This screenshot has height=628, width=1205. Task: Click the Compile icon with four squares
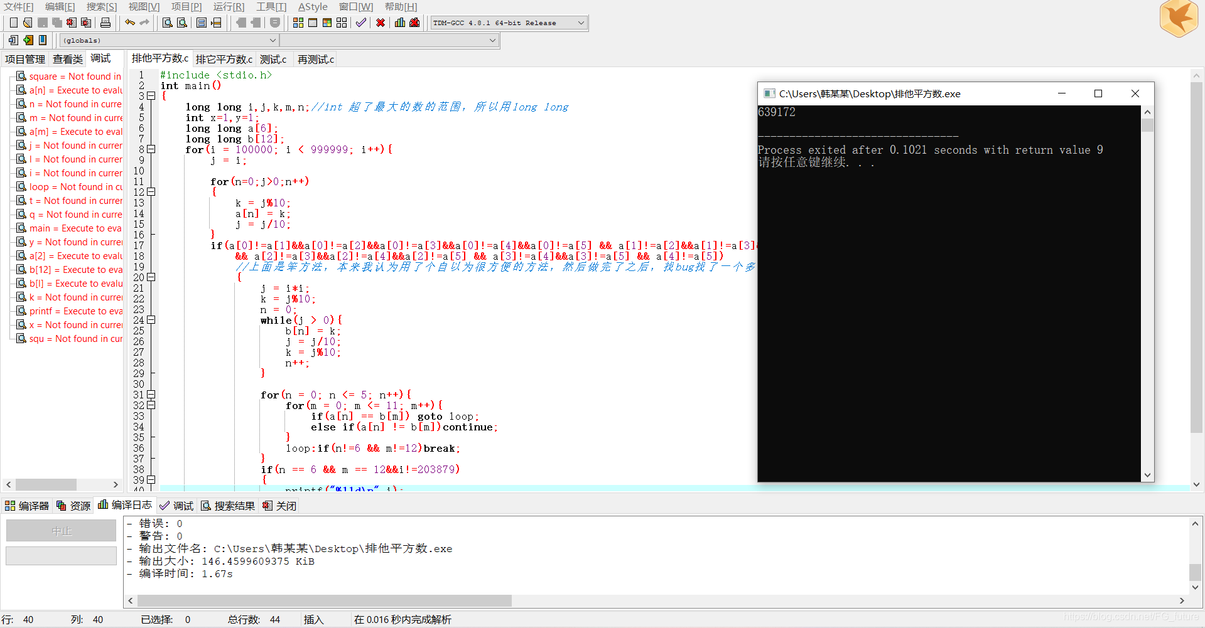click(298, 23)
